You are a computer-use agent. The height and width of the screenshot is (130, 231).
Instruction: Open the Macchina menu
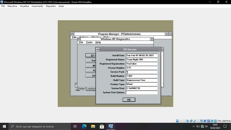pyautogui.click(x=12, y=6)
